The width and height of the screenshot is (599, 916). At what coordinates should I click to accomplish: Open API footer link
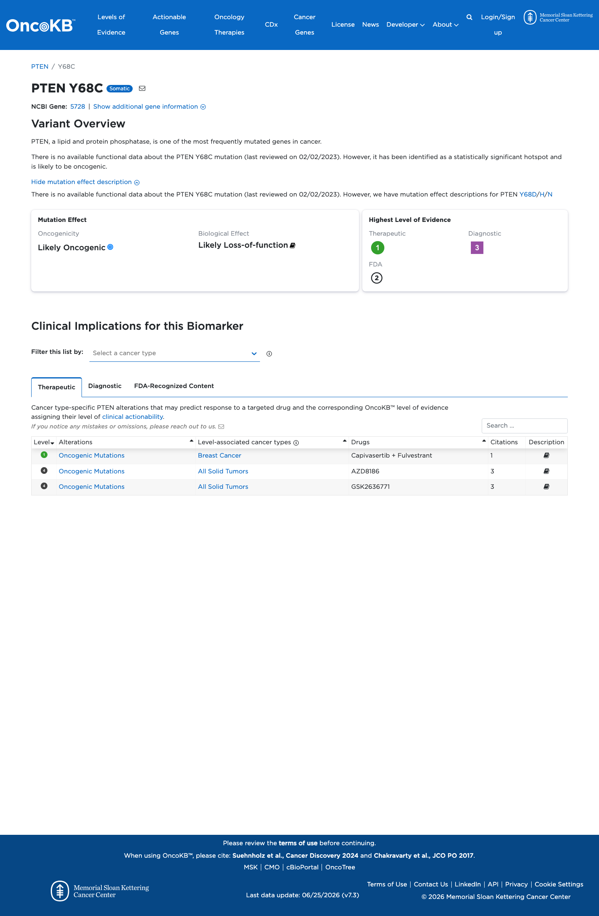(493, 884)
